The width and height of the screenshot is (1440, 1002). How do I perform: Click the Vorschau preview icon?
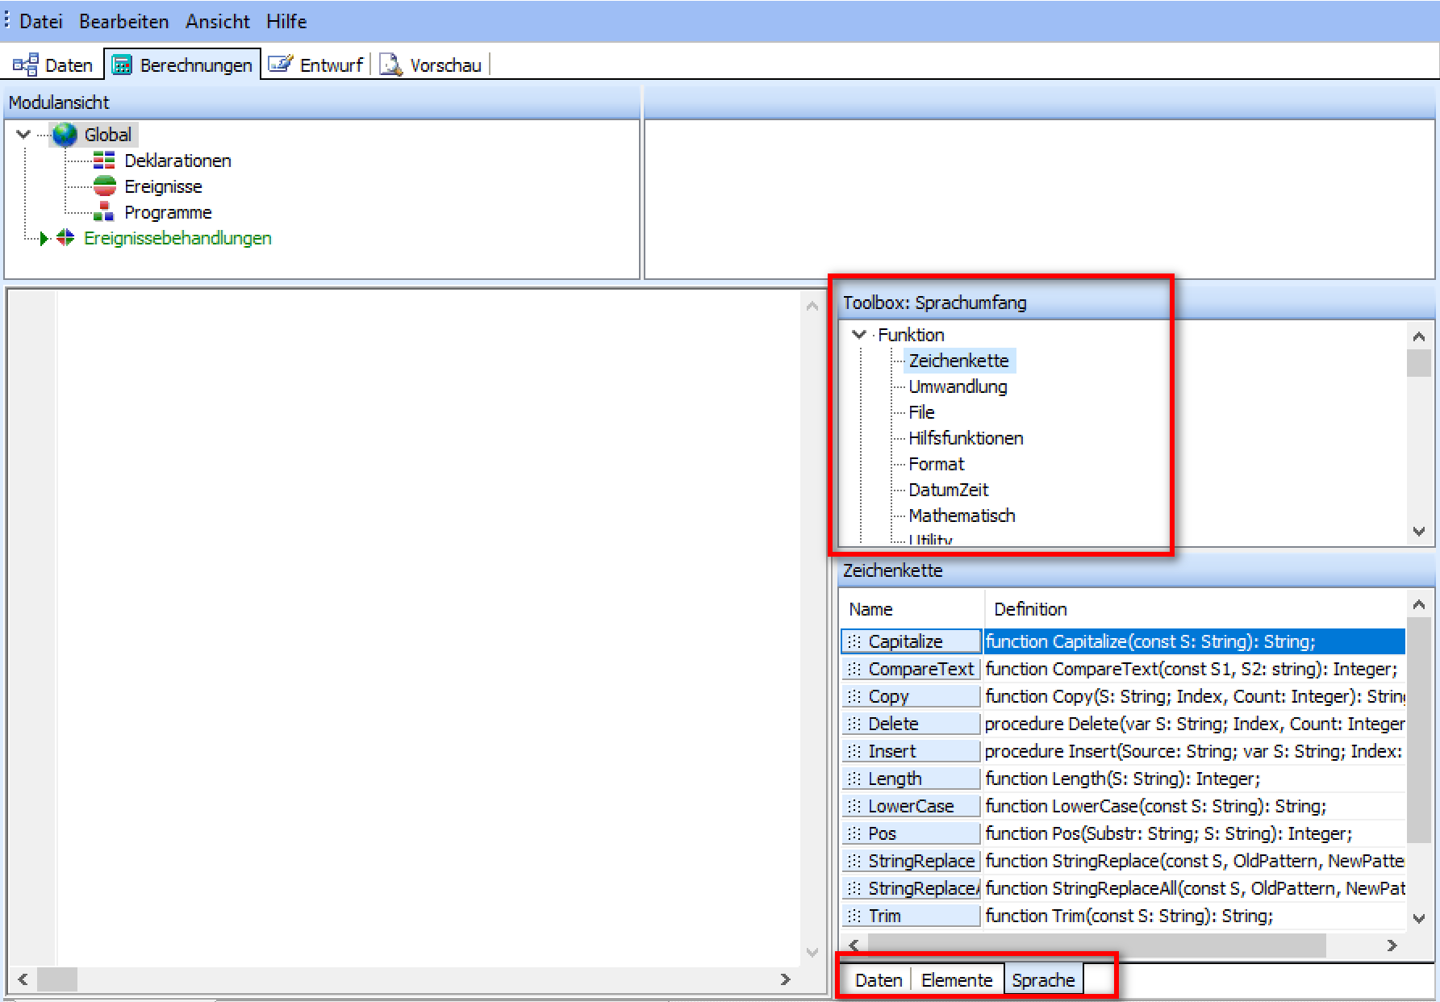coord(390,64)
